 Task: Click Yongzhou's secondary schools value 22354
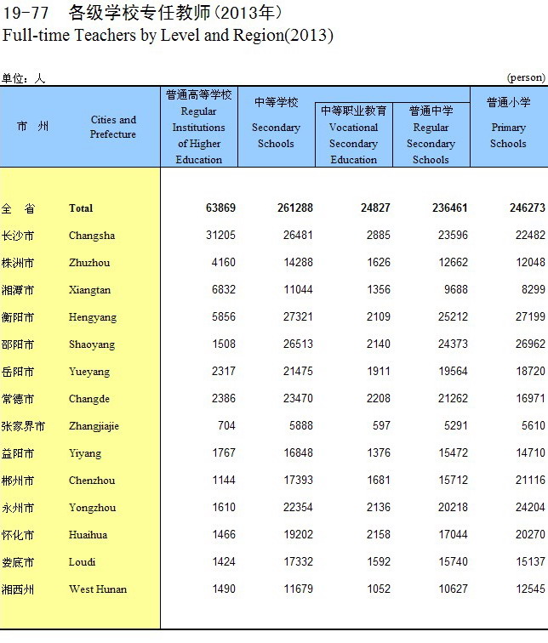pos(298,507)
